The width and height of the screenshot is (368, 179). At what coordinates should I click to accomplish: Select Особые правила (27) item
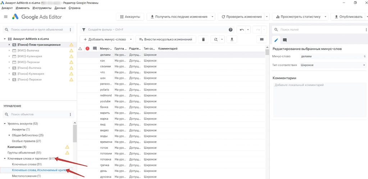click(27, 141)
